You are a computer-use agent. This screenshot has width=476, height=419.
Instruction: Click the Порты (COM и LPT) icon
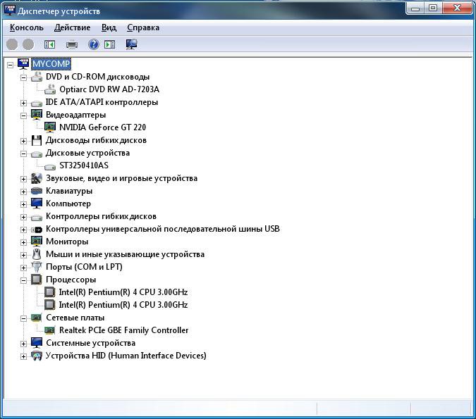click(37, 267)
